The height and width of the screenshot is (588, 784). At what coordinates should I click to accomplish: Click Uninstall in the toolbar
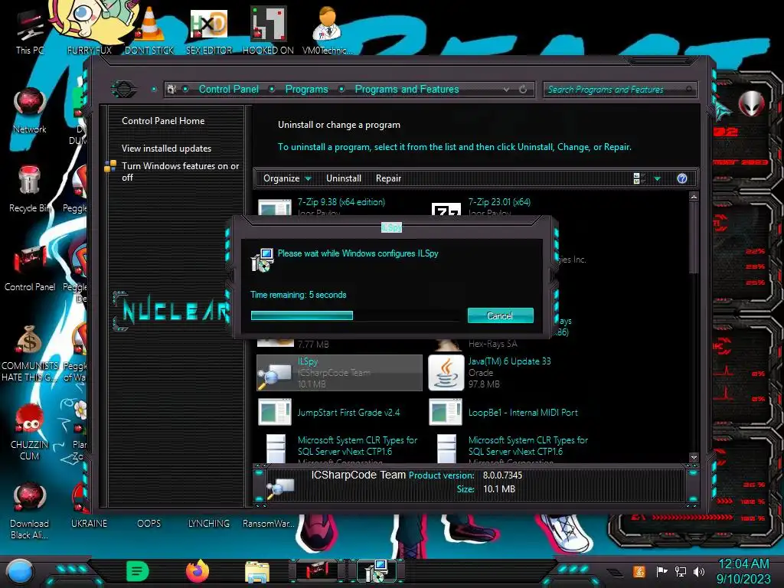(344, 178)
